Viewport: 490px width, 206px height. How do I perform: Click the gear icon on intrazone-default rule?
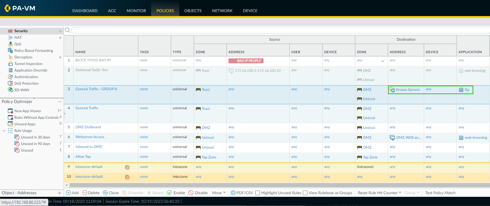[127, 167]
